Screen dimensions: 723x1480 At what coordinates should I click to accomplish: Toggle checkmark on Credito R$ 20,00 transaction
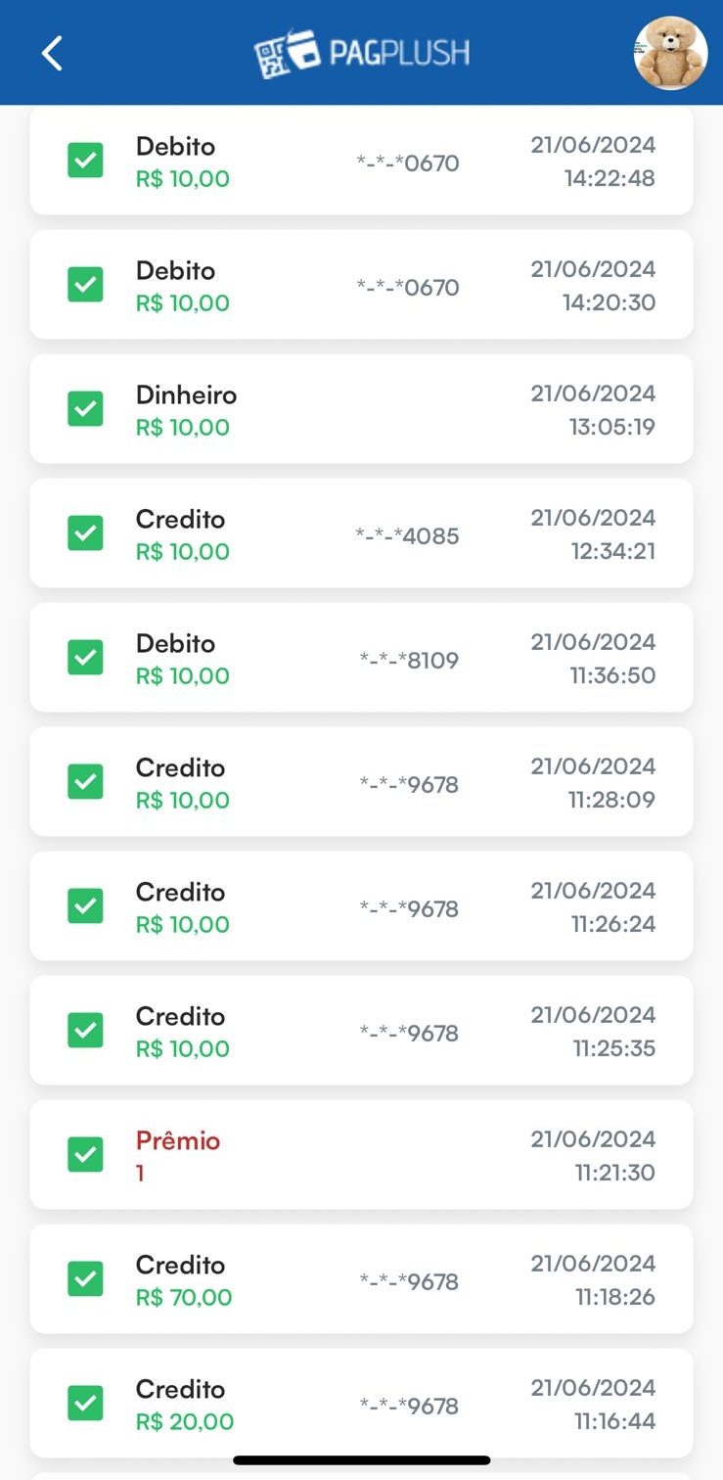[85, 1404]
